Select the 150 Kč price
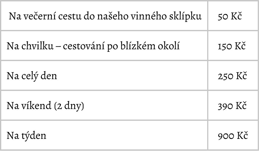Viewport: 259px width, 151px height. click(x=232, y=46)
